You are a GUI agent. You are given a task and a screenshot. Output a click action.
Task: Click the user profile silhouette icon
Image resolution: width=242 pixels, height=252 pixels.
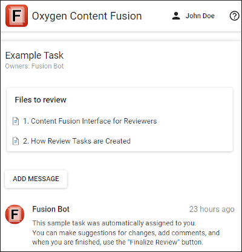click(x=176, y=16)
